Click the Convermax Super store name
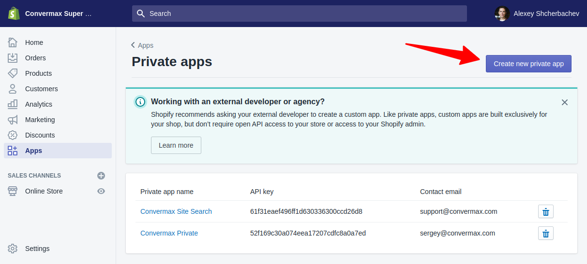This screenshot has height=264, width=587. 58,14
